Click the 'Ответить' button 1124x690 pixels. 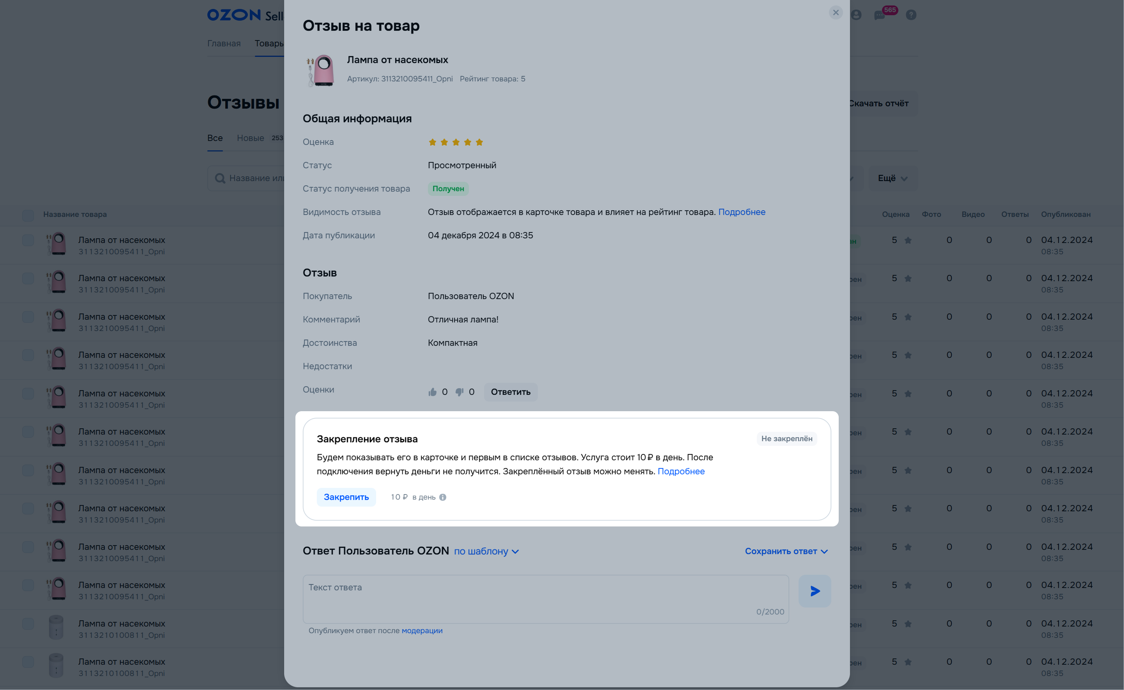(x=511, y=392)
